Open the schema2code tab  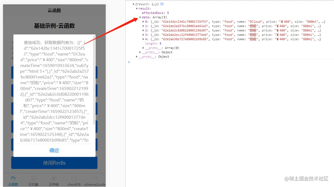tap(95, 181)
